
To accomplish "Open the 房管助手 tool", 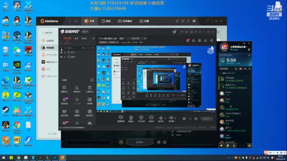I will tap(77, 89).
